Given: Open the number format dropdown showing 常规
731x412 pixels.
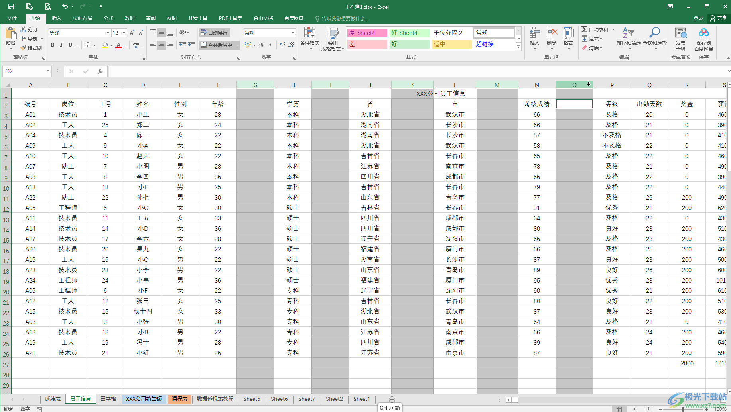Looking at the screenshot, I should coord(293,33).
